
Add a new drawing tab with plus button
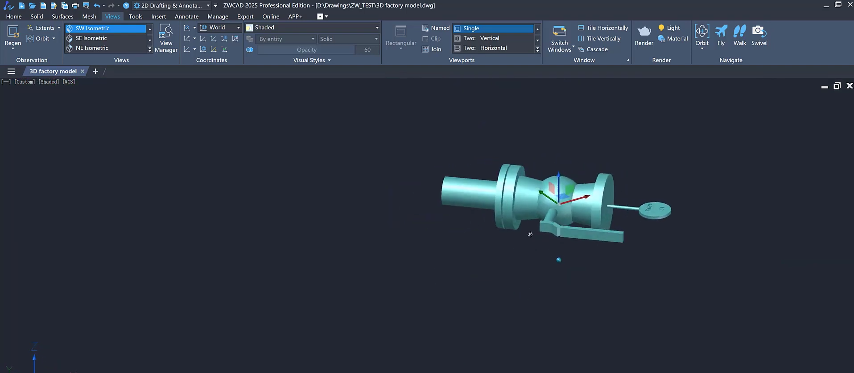(95, 71)
